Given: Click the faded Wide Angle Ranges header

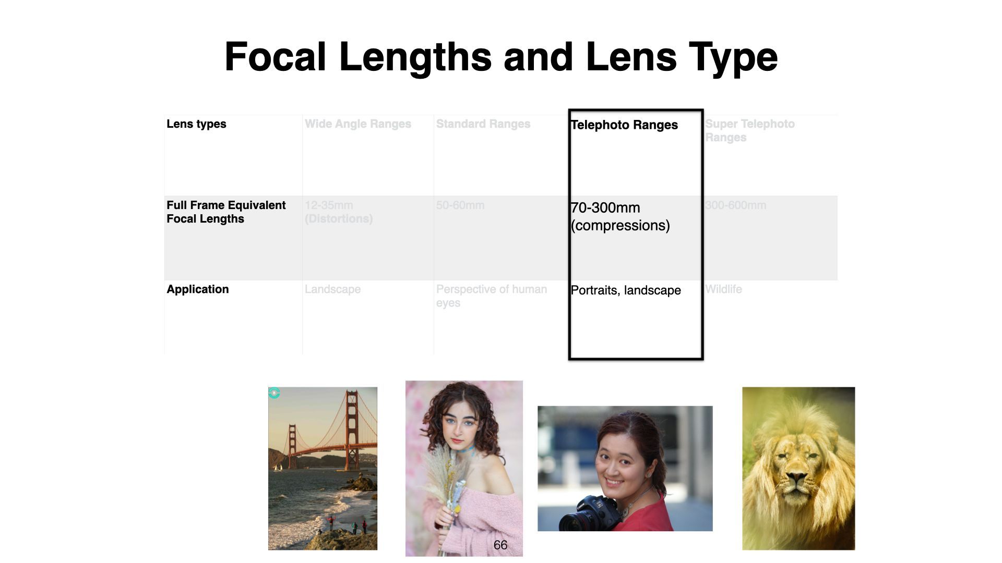Looking at the screenshot, I should tap(357, 124).
